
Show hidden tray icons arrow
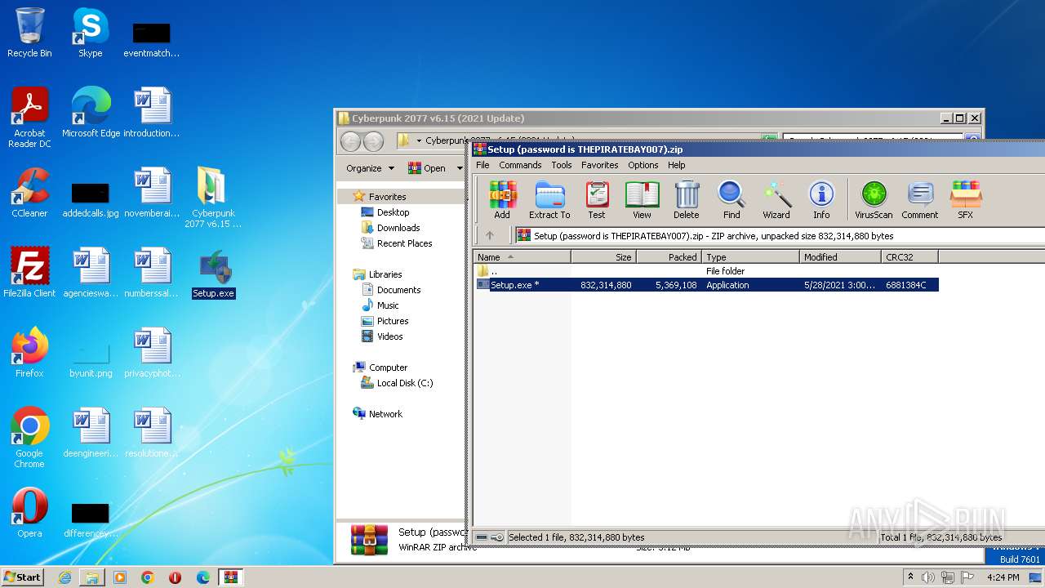coord(910,577)
